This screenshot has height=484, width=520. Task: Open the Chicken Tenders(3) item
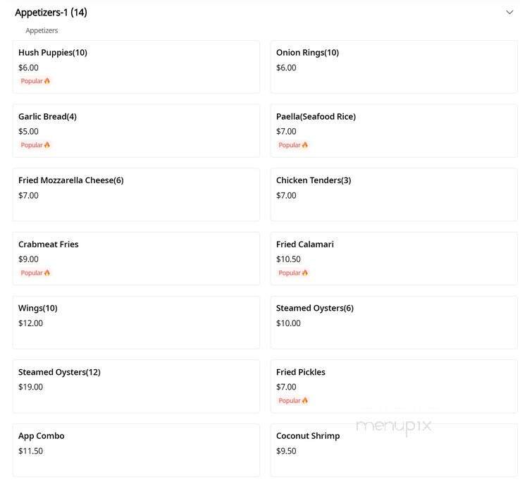(x=393, y=194)
